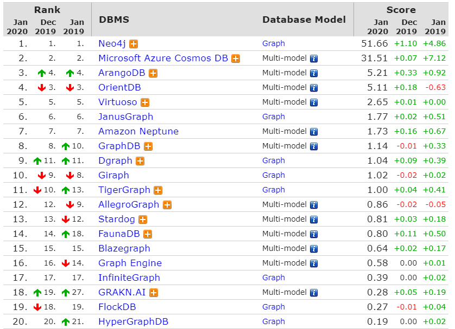
Task: Click the orange plus icon next to ArangoDB
Action: click(153, 73)
